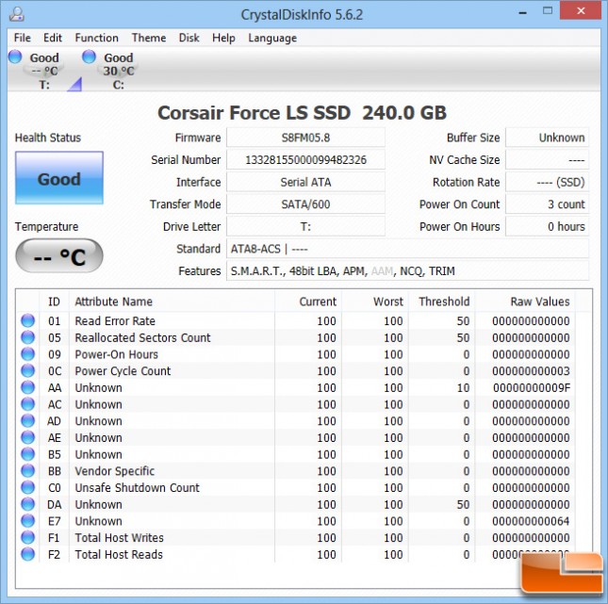Screen dimensions: 608x604
Task: Click the Rotation Rate field (SSD)
Action: (547, 182)
